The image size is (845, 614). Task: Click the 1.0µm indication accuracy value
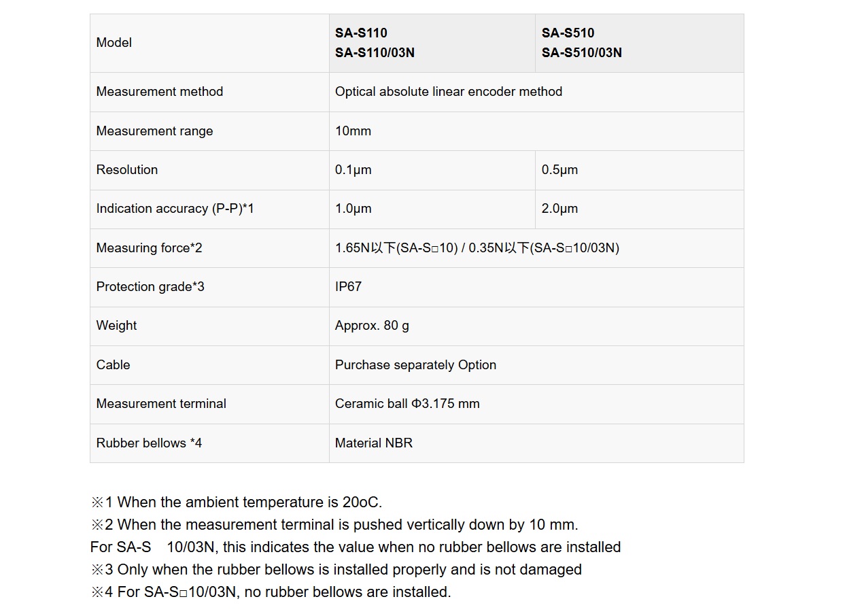tap(353, 209)
